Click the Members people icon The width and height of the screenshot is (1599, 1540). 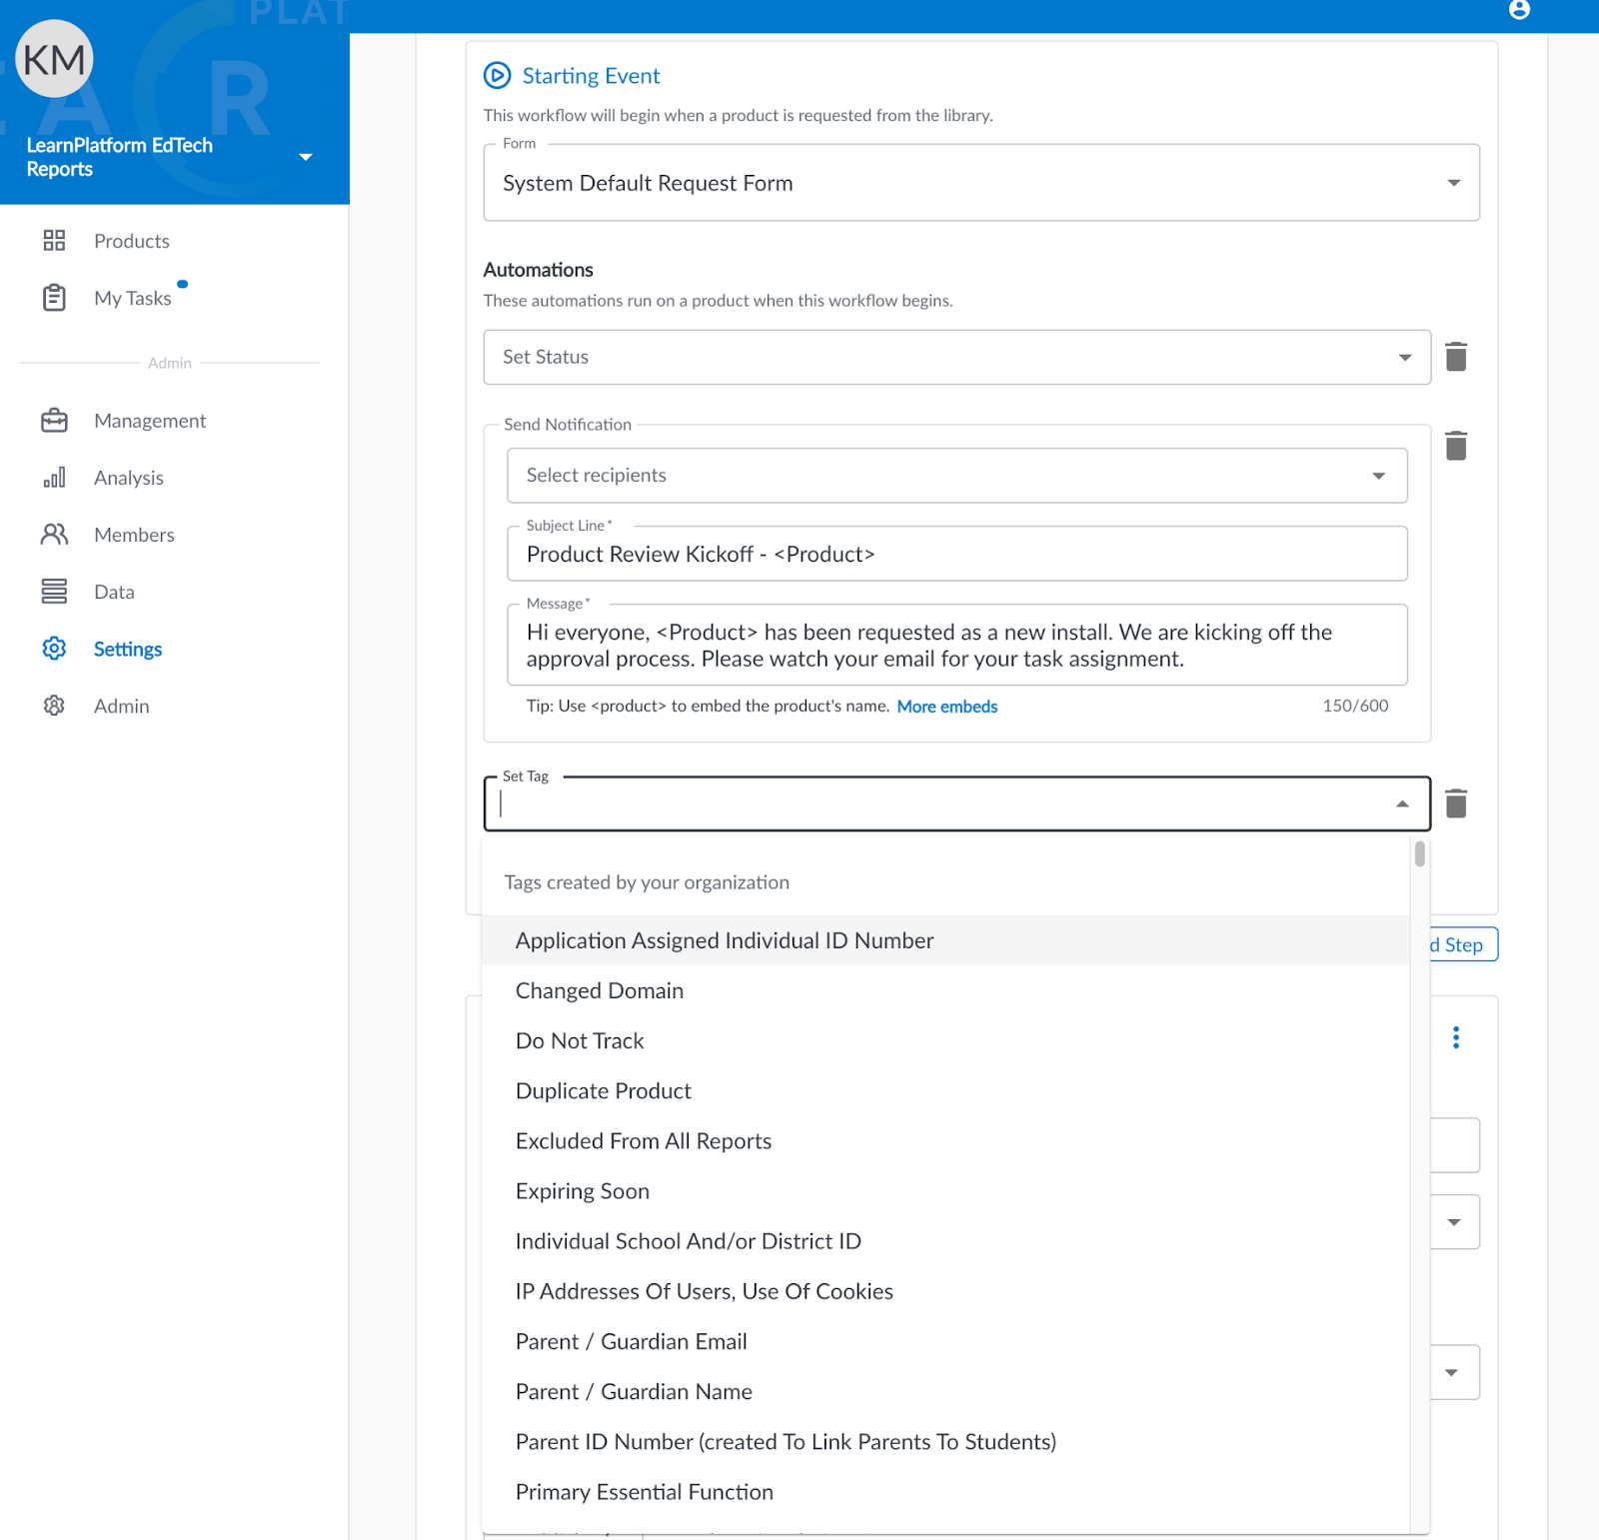tap(54, 535)
